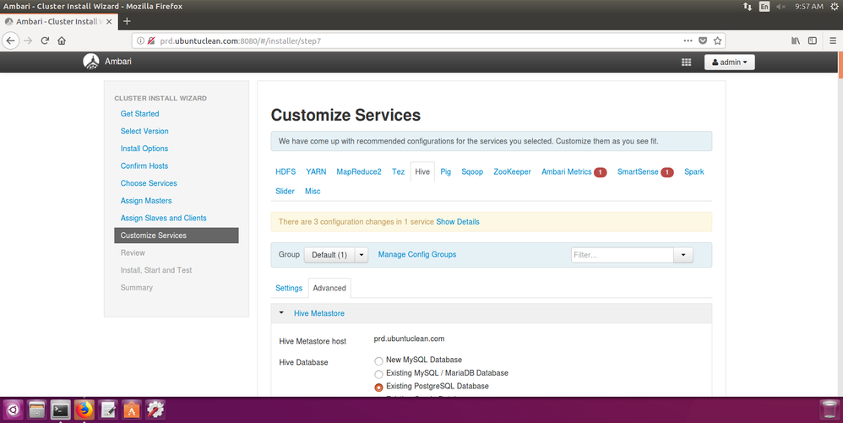Image resolution: width=843 pixels, height=423 pixels.
Task: Open the Misc tab
Action: [x=313, y=191]
